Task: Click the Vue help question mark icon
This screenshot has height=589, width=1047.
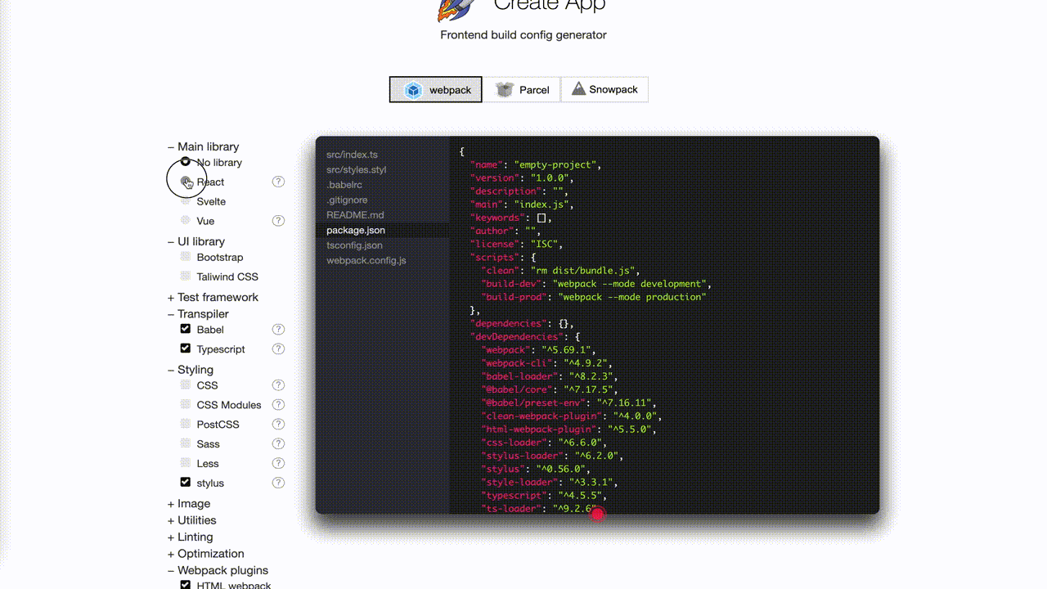Action: click(x=278, y=221)
